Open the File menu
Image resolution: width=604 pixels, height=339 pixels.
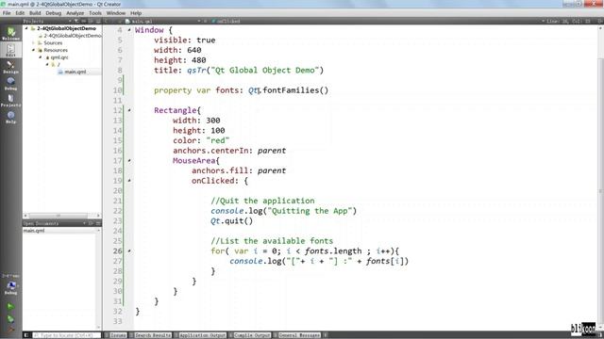pyautogui.click(x=7, y=13)
